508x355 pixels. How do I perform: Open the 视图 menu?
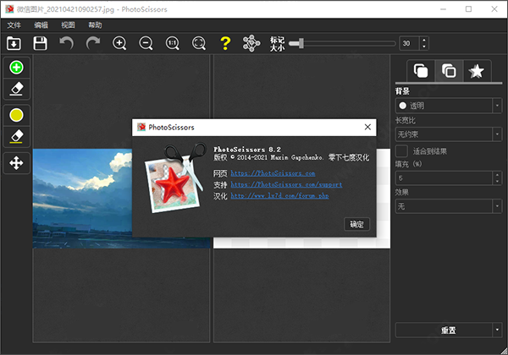click(68, 25)
